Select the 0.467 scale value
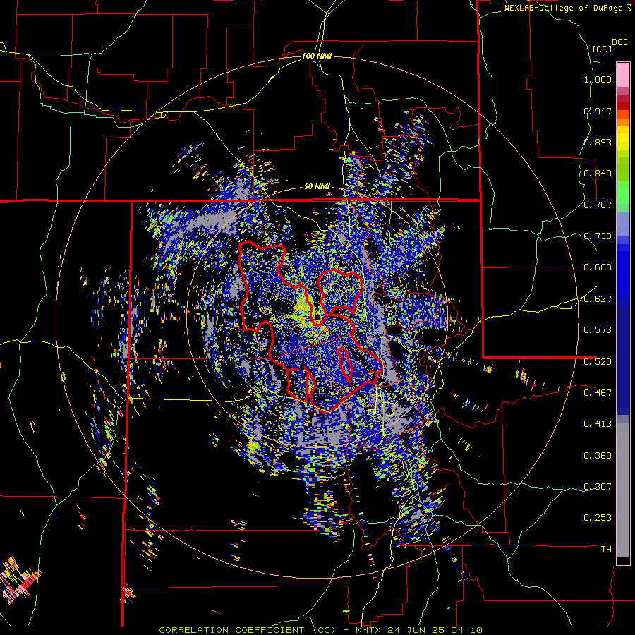Screen dimensions: 635x635 pos(598,393)
